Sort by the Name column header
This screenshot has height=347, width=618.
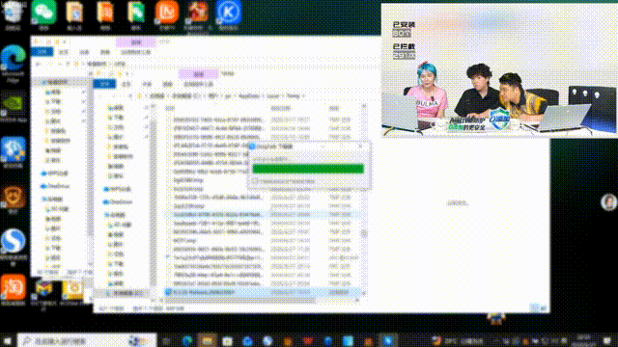pyautogui.click(x=170, y=108)
